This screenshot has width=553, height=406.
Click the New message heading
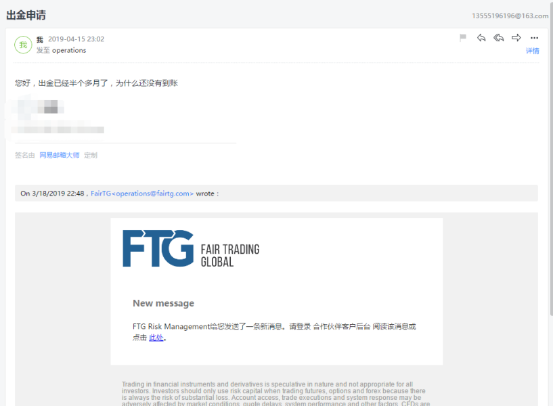pos(163,303)
